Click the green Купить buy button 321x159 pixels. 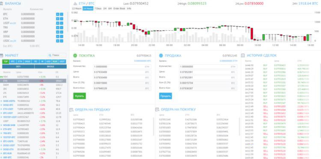80,96
